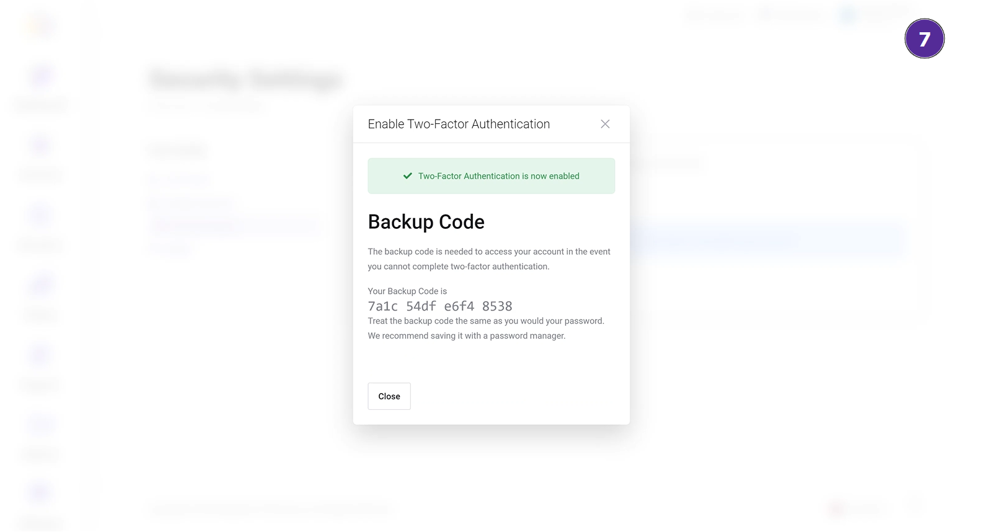Click the Close button in the dialog
983x532 pixels.
tap(389, 396)
